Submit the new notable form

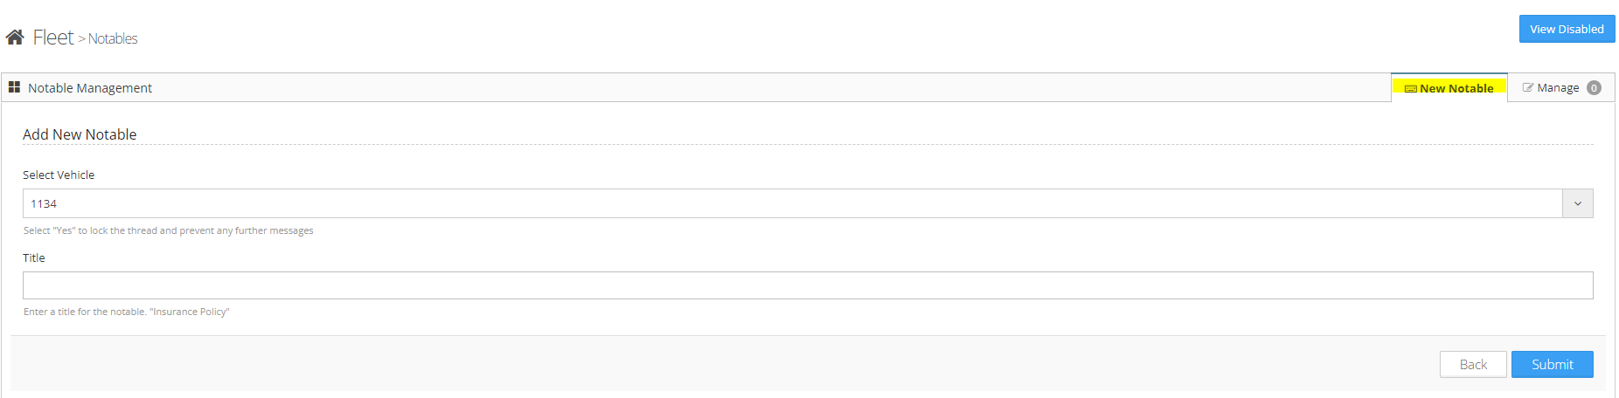coord(1552,365)
